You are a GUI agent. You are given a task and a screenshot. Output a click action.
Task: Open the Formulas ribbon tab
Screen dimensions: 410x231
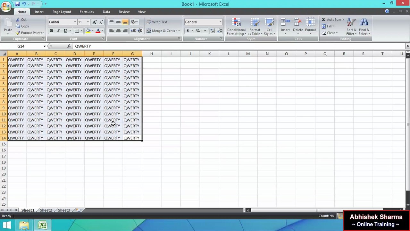87,12
